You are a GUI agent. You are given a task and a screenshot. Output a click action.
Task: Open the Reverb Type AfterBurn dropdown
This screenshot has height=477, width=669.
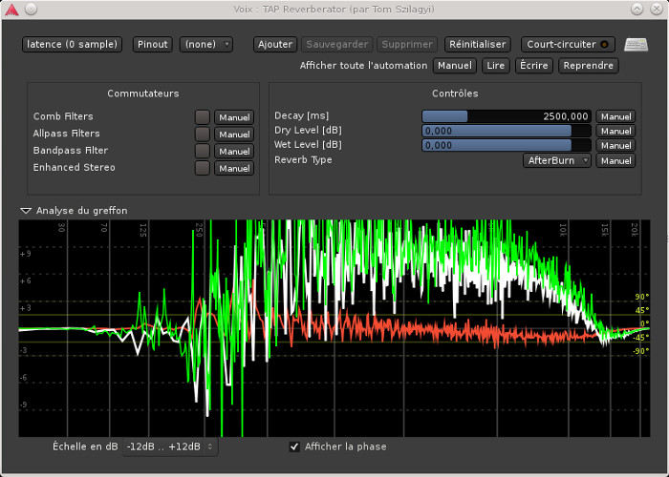(557, 160)
